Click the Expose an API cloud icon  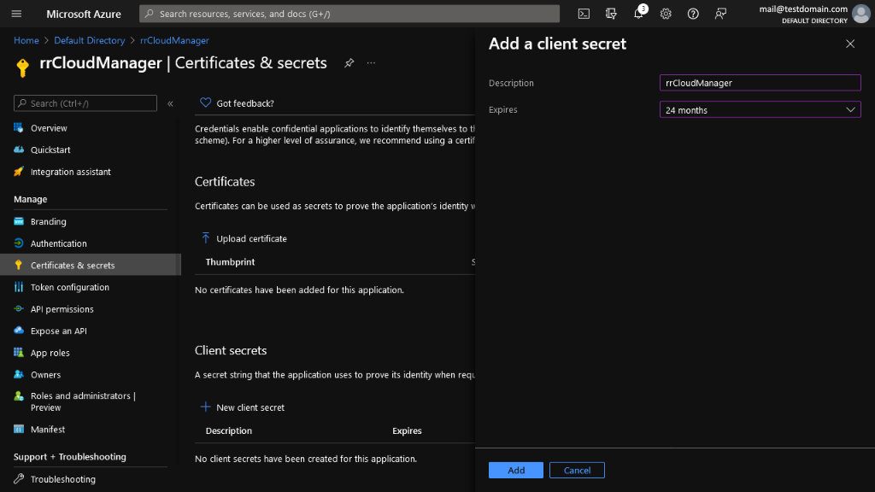[x=19, y=331]
